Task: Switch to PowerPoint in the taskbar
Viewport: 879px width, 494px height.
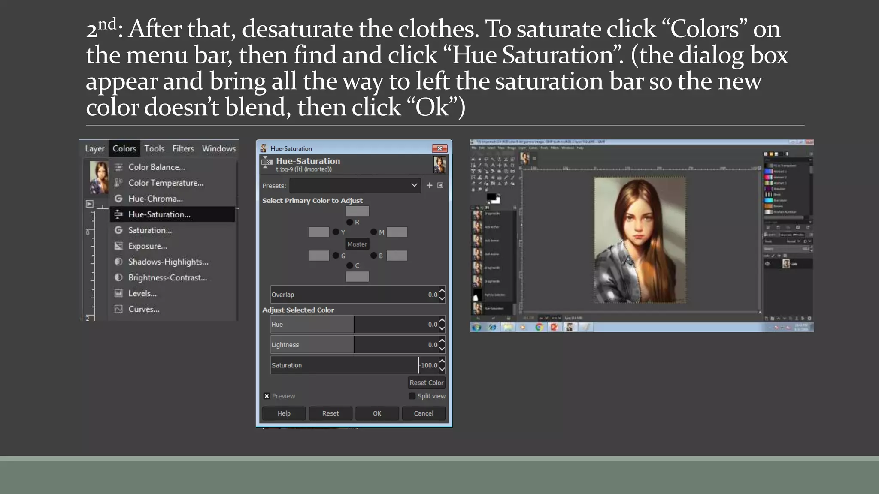Action: [554, 327]
